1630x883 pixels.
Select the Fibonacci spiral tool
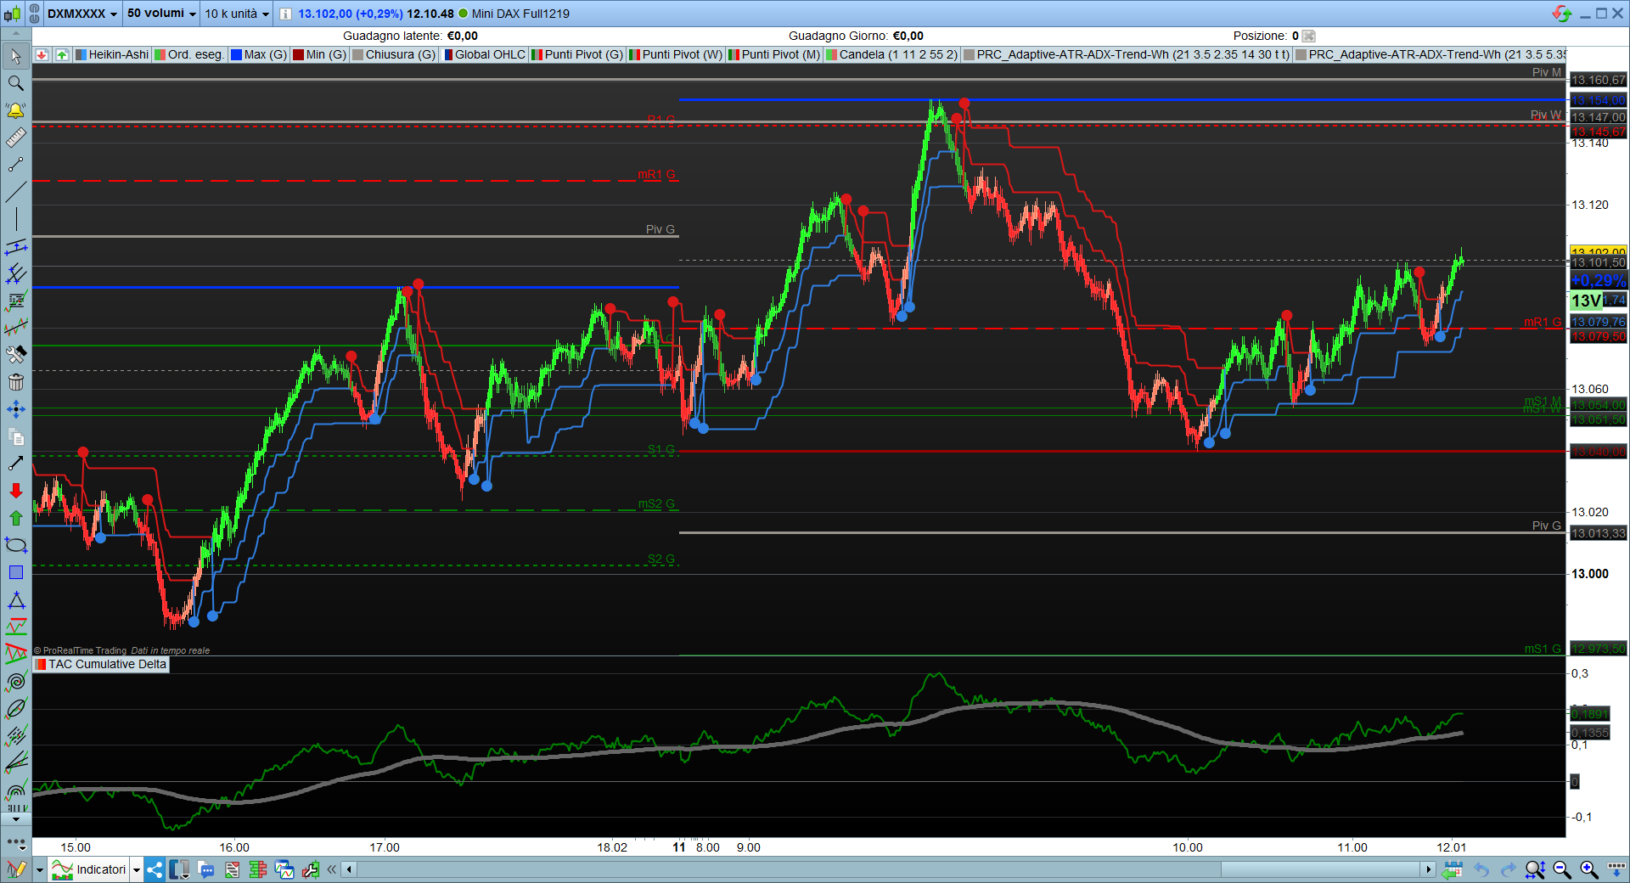click(x=15, y=682)
